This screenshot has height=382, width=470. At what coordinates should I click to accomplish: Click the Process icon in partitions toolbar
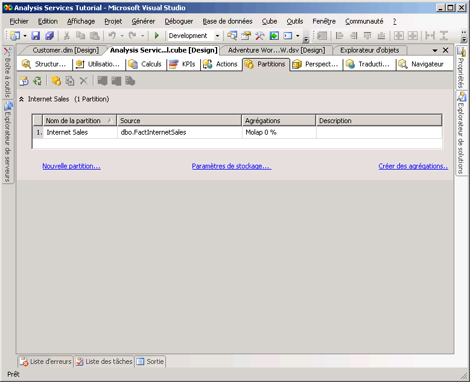click(24, 81)
